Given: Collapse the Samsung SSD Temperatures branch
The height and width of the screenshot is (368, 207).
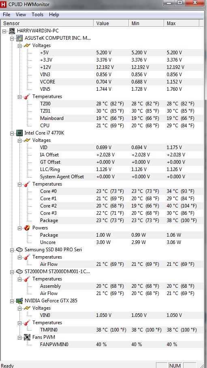Looking at the screenshot, I should tap(19, 257).
